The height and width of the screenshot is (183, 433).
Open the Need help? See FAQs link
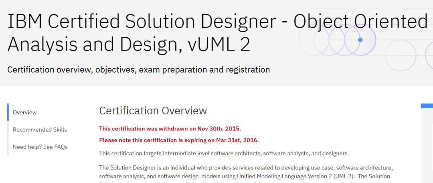(x=40, y=146)
